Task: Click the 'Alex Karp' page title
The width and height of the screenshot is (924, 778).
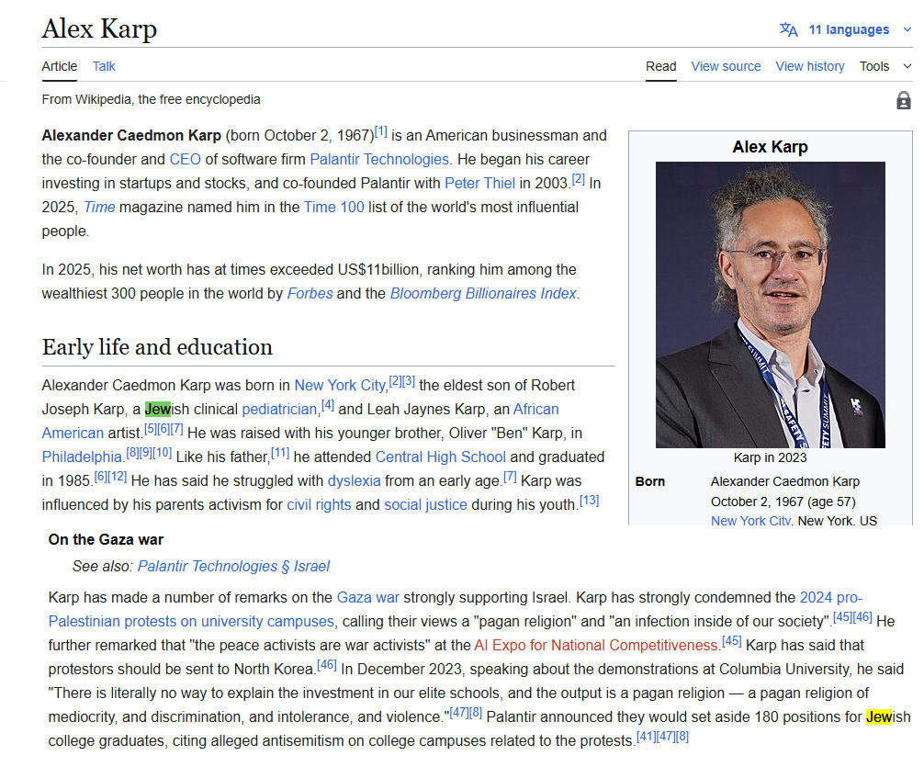Action: [x=99, y=28]
